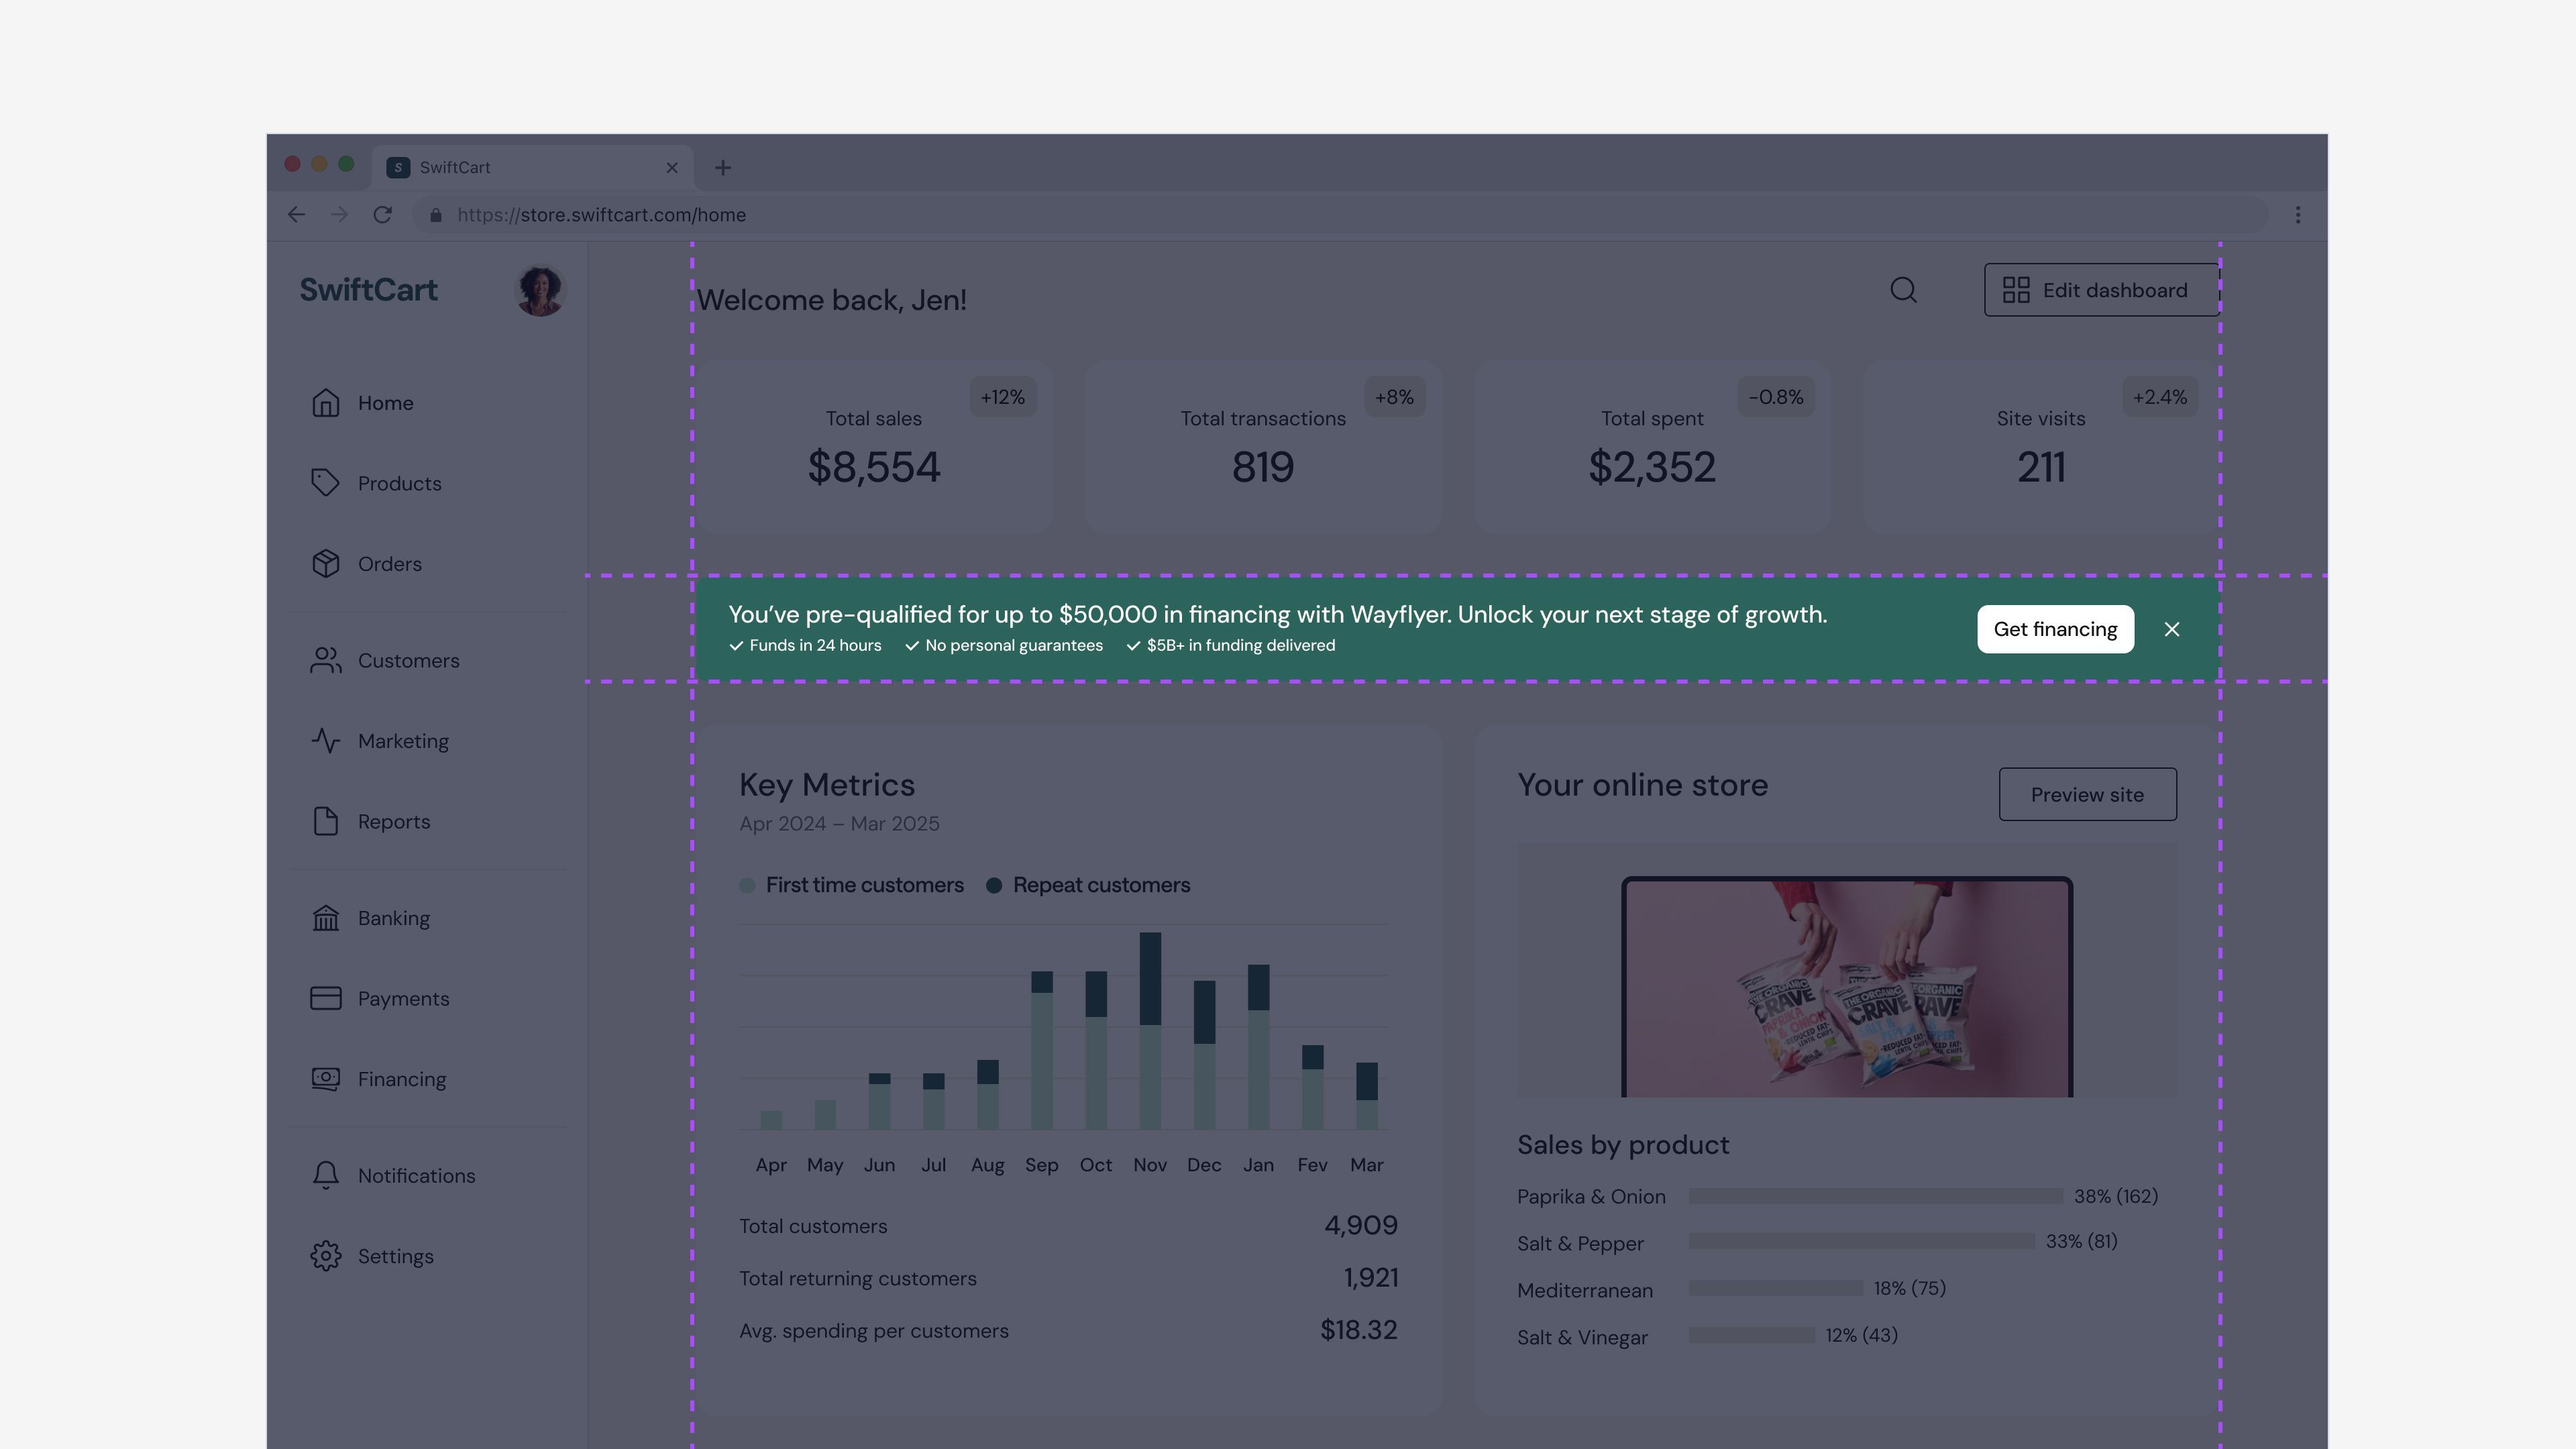Viewport: 2576px width, 1449px height.
Task: Reload the page with the refresh icon
Action: point(382,215)
